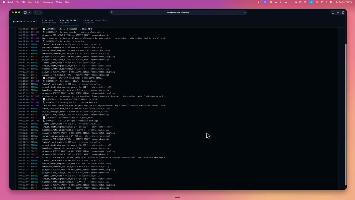Open Control Center icon in menu bar
This screenshot has width=355, height=200.
(331, 2)
